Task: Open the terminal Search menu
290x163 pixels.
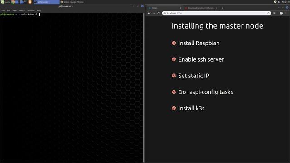Action: (x=22, y=10)
